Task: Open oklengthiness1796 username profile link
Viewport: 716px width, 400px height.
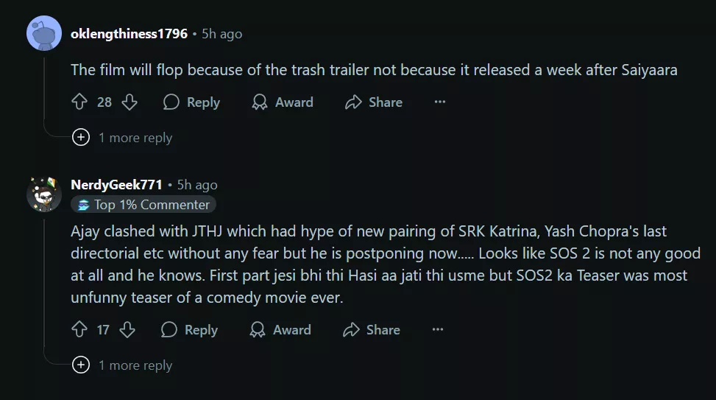Action: point(129,34)
